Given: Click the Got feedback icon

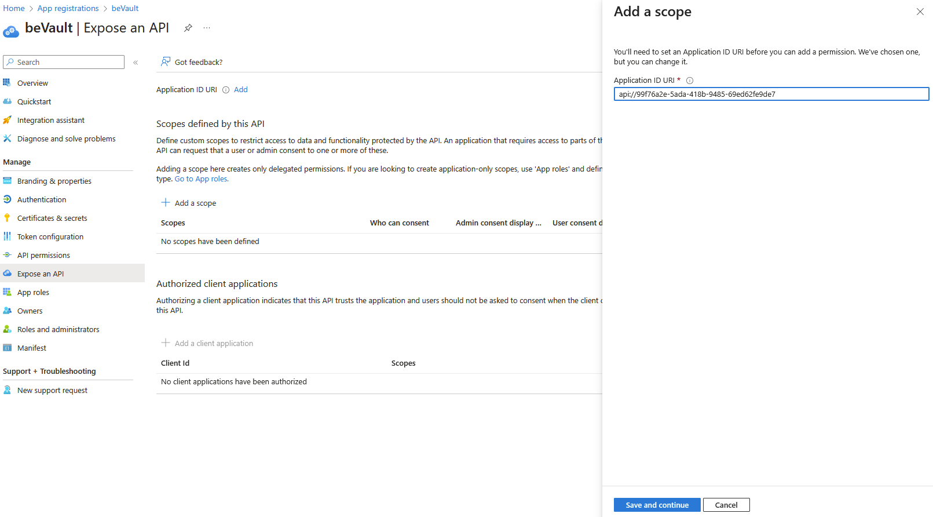Looking at the screenshot, I should coord(166,62).
